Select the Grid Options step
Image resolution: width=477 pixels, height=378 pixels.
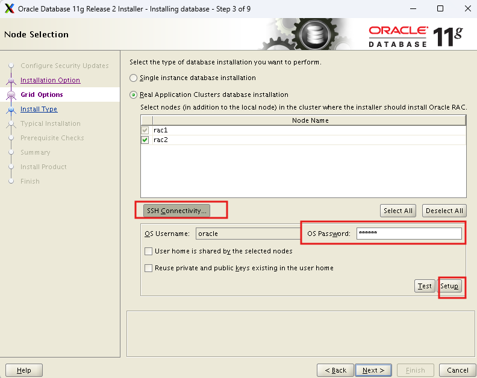[42, 94]
